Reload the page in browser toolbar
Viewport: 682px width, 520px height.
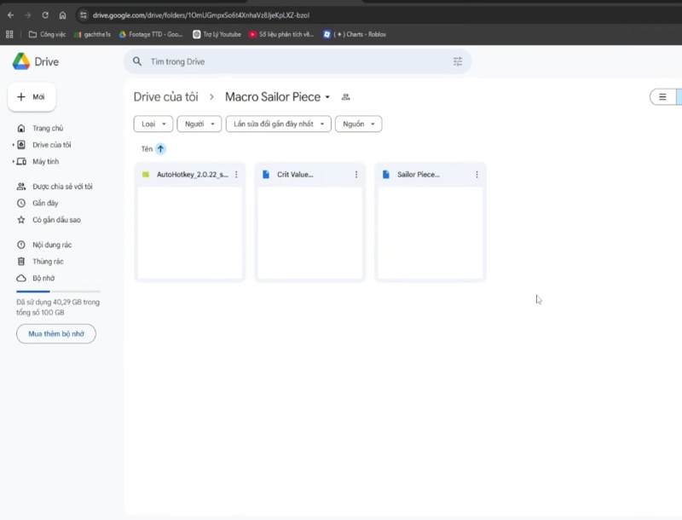coord(45,14)
